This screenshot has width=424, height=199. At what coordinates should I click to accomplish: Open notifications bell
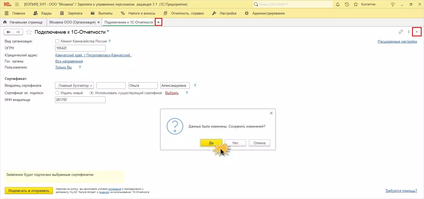(x=338, y=4)
